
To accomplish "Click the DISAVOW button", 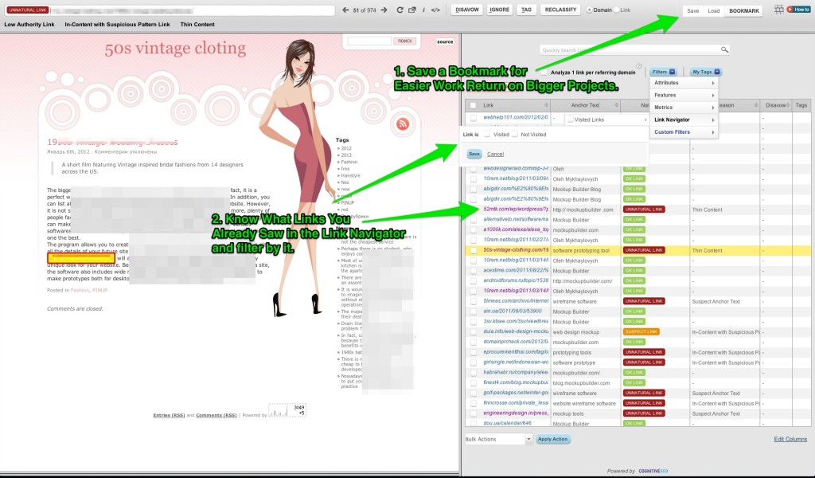I will 467,10.
